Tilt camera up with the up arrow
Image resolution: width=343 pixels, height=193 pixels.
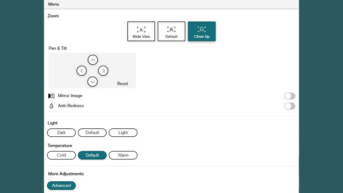pos(93,60)
